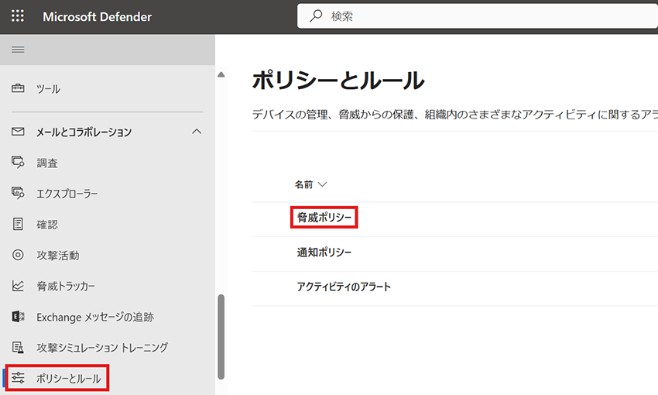Screen dimensions: 658x395
Task: Open the 通知ポリシー row
Action: coord(324,252)
